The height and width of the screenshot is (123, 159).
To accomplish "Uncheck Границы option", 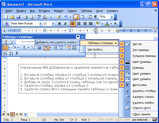I will pyautogui.click(x=138, y=68).
